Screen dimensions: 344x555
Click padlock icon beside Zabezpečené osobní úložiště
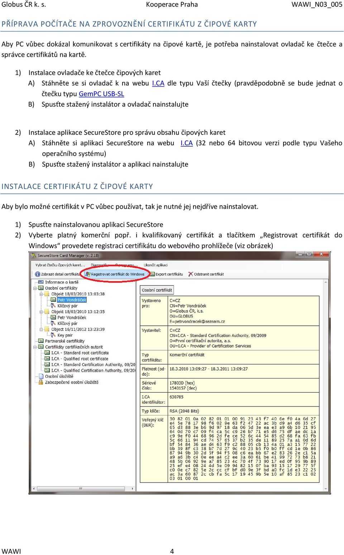point(41,382)
